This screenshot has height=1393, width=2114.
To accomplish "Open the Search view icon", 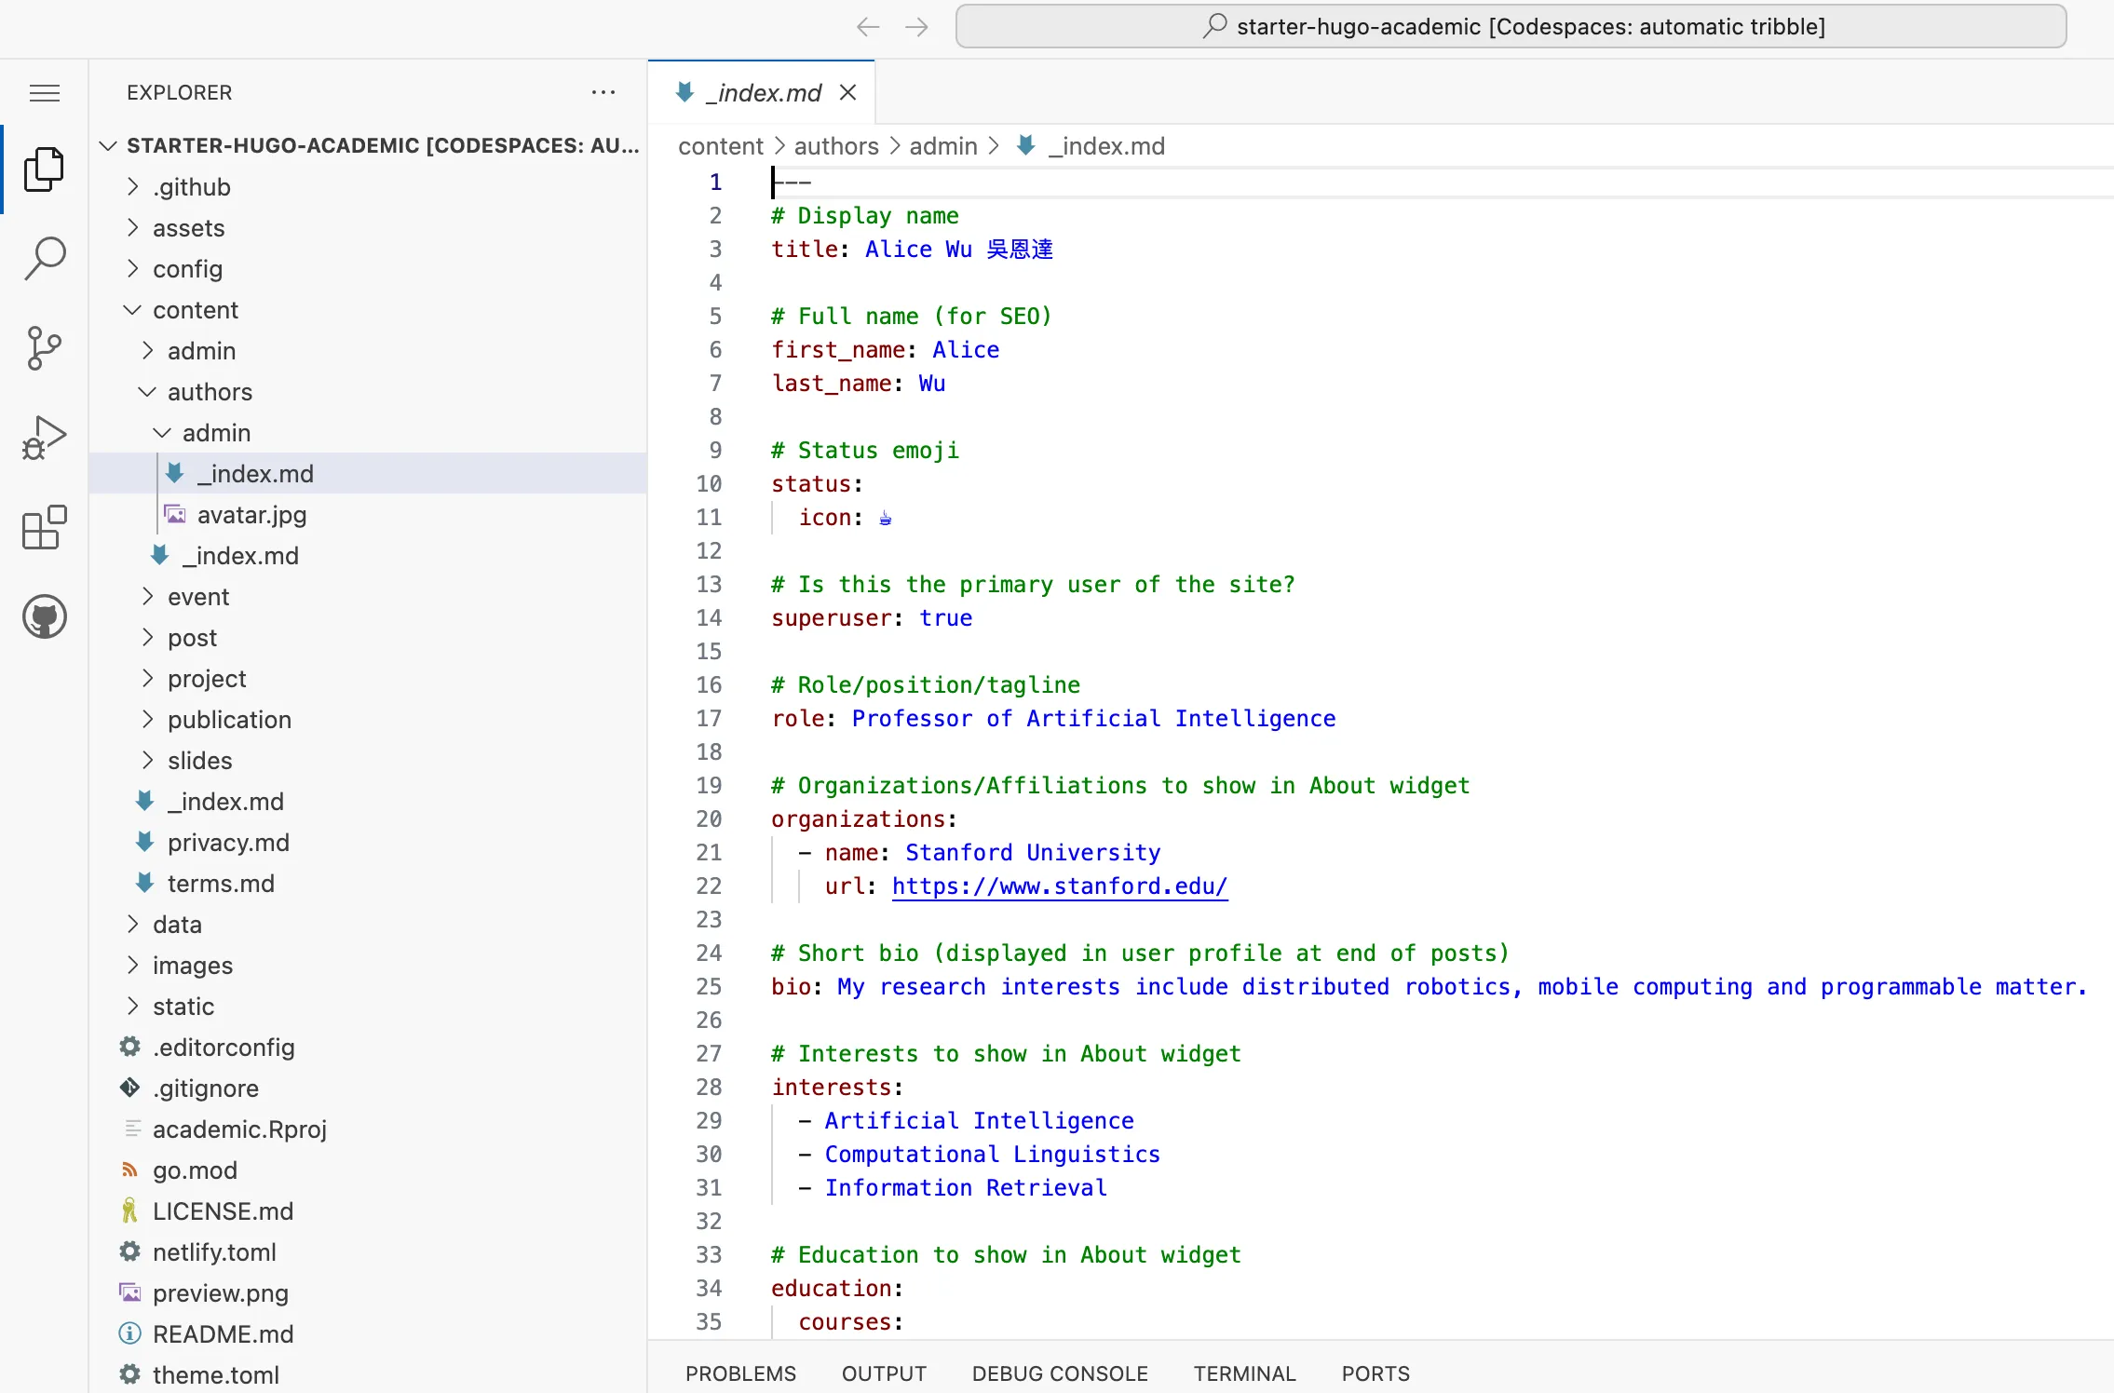I will point(44,258).
